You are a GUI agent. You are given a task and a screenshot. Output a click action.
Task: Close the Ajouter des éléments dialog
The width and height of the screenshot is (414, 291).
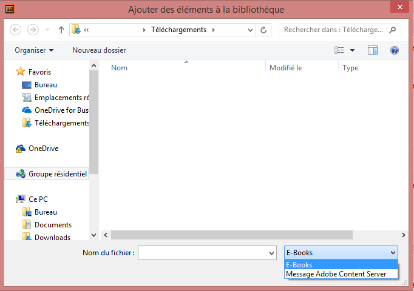click(x=400, y=7)
